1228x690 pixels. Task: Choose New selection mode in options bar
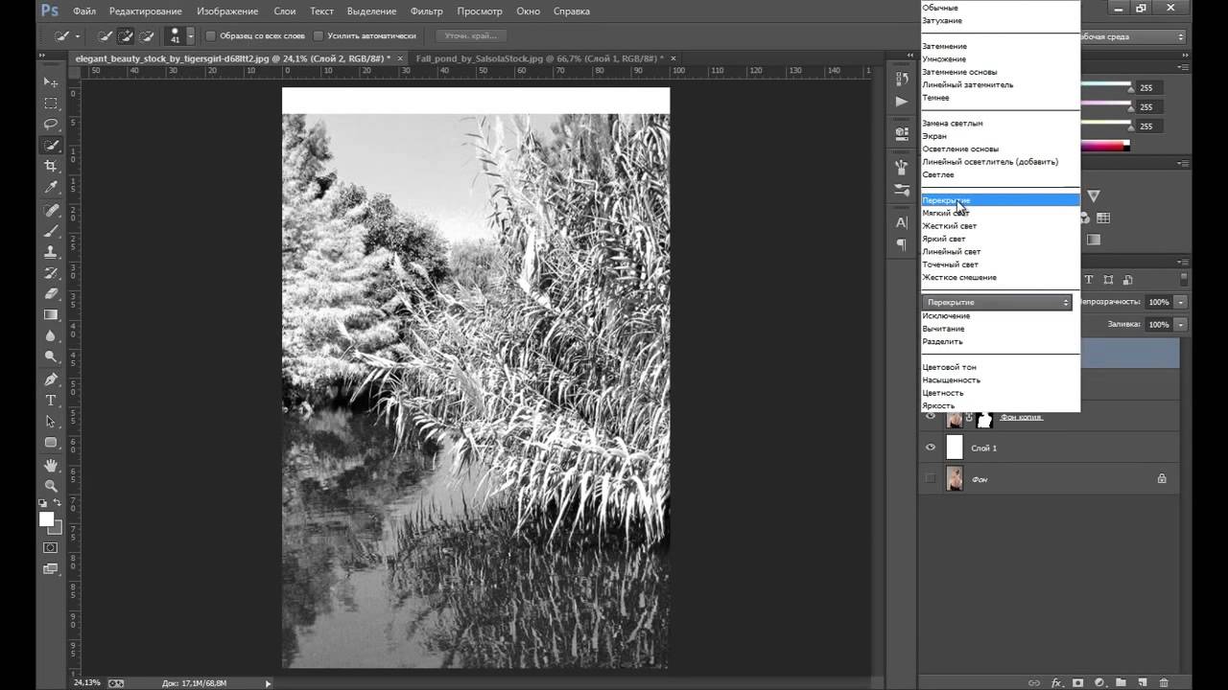[104, 35]
